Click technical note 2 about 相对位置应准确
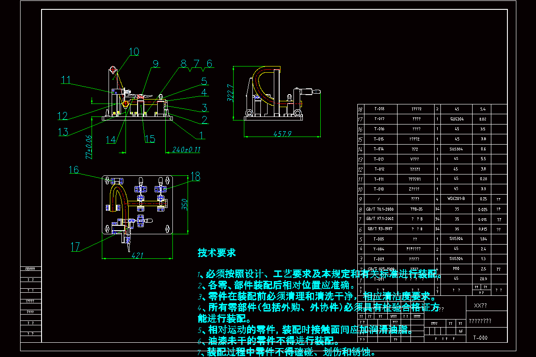 coord(277,285)
